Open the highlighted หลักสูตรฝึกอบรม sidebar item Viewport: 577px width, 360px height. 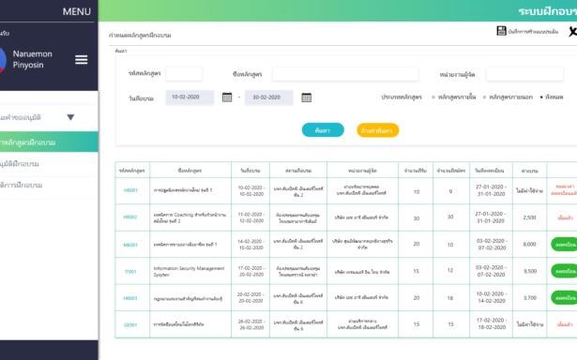tap(49, 142)
